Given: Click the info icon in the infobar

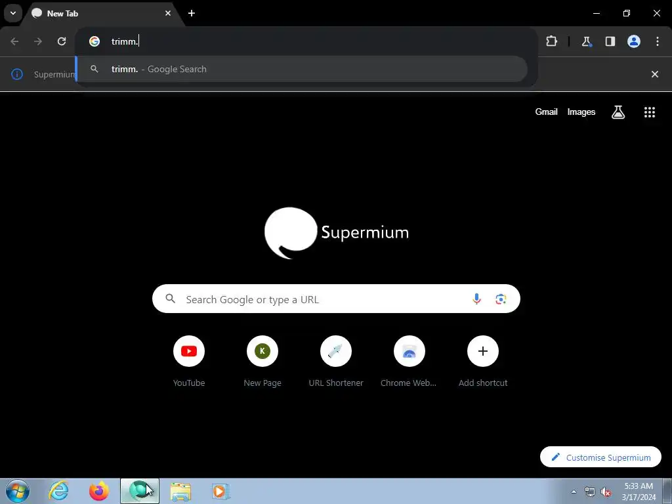Looking at the screenshot, I should (x=16, y=74).
